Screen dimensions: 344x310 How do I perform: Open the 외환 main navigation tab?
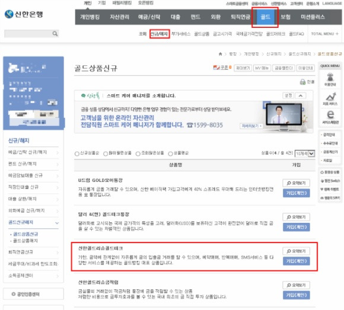pos(215,17)
